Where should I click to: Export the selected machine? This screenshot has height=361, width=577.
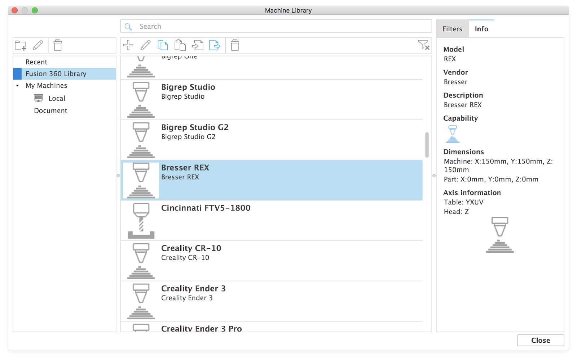tap(215, 45)
